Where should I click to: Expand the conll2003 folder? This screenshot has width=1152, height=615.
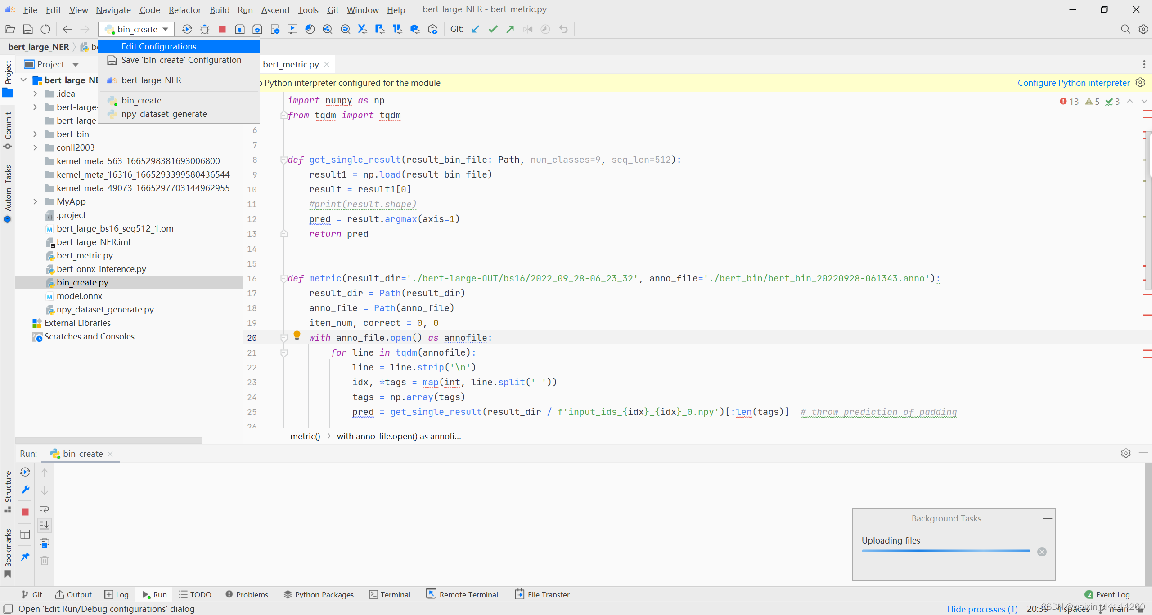35,147
